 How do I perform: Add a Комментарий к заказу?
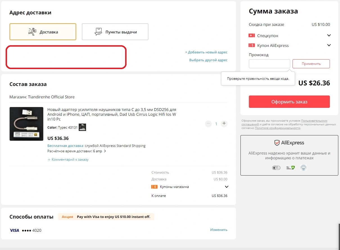click(68, 160)
